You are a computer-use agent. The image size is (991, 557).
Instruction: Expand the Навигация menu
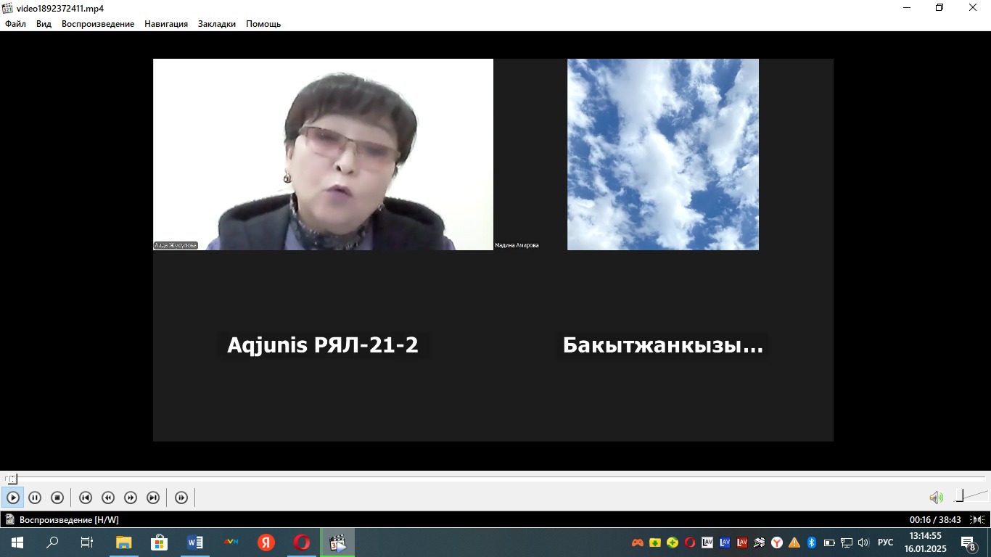coord(166,24)
